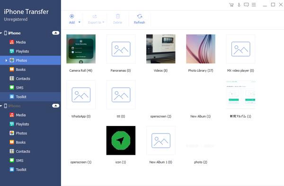
Task: Open Playlists under the second iPhone
Action: click(30, 124)
